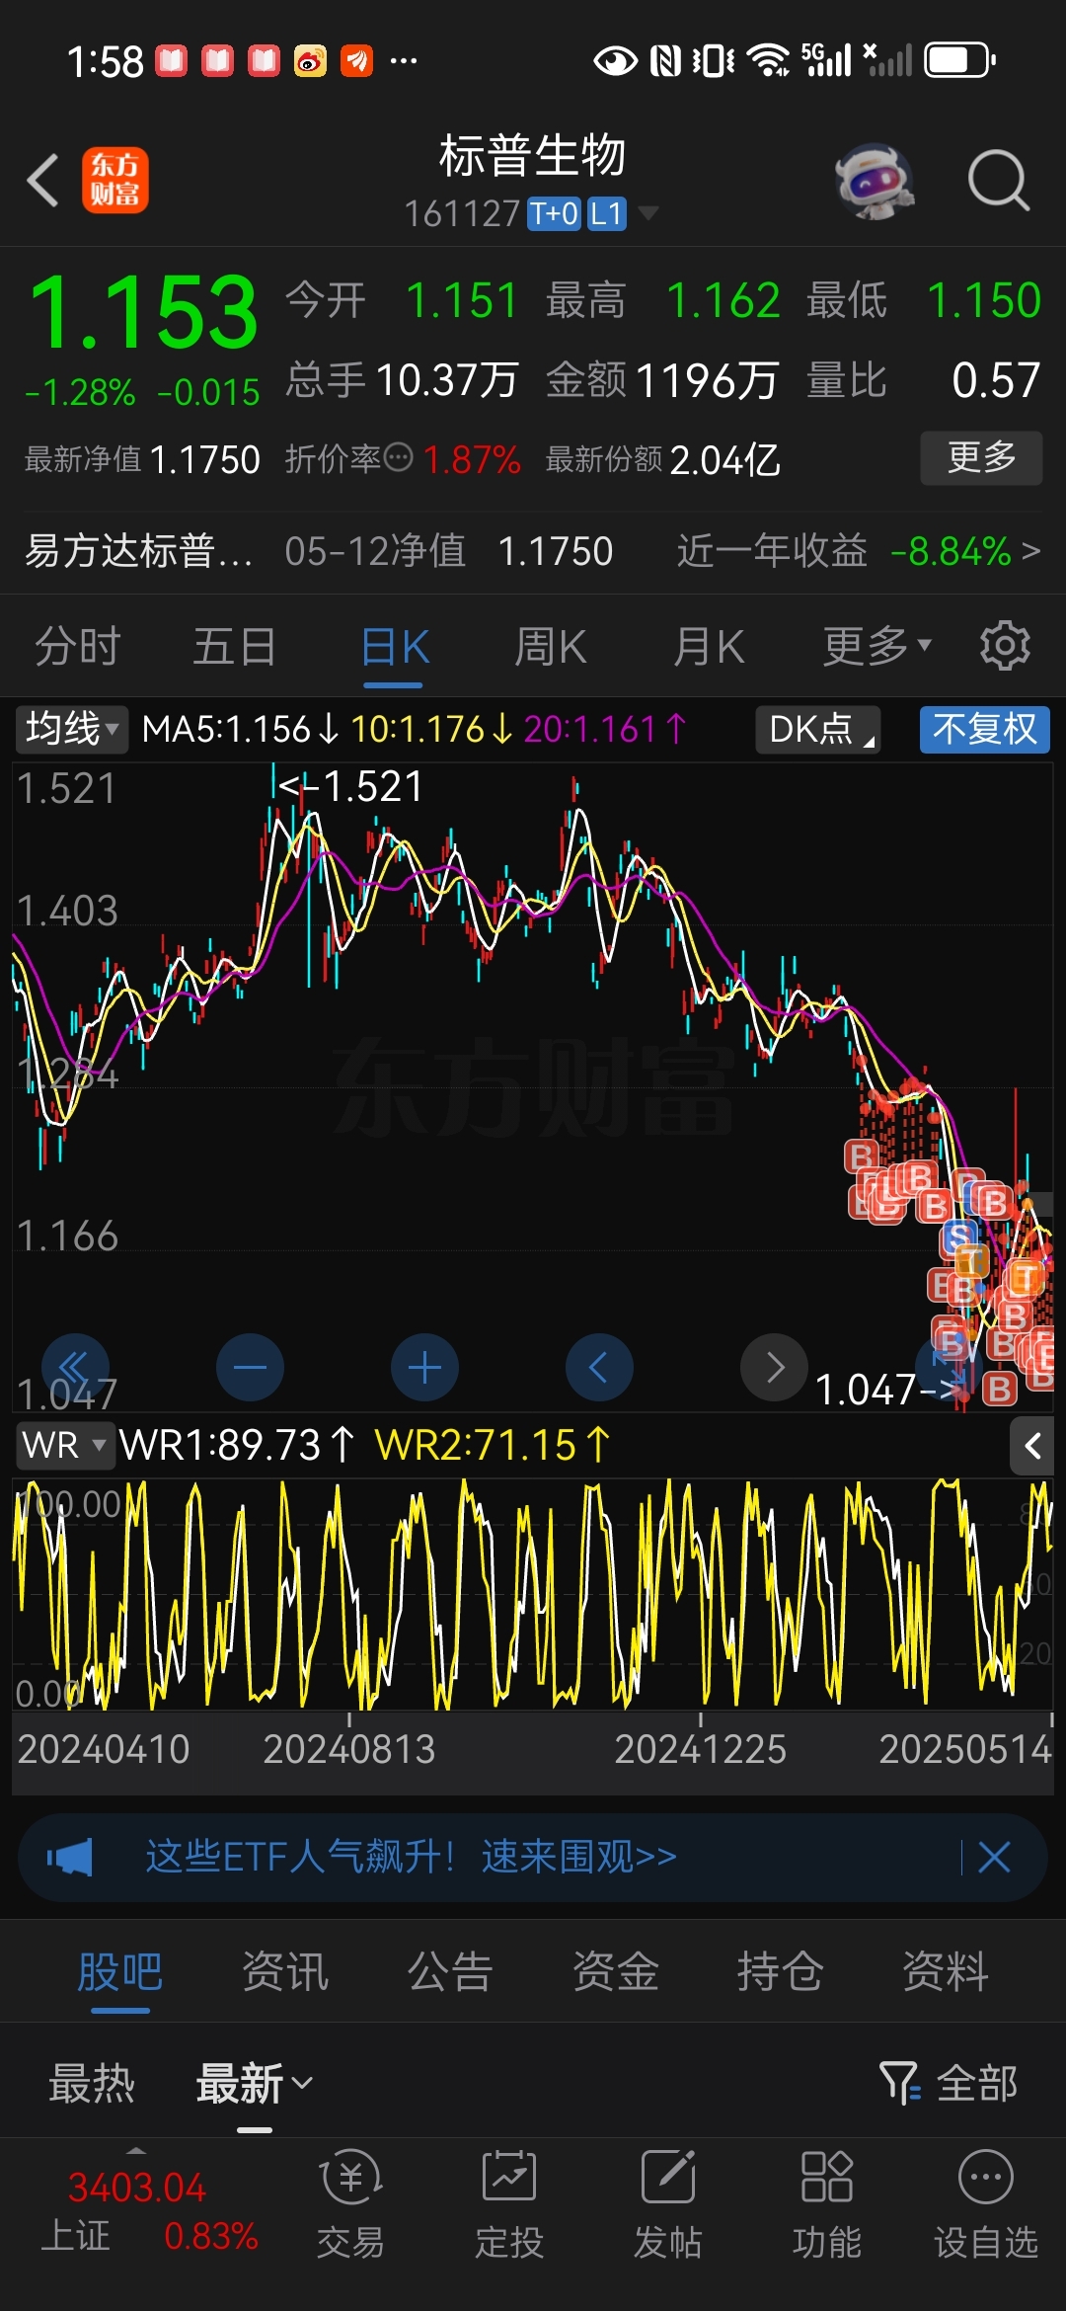The width and height of the screenshot is (1066, 2311).
Task: Expand 更多 chart period dropdown
Action: pyautogui.click(x=877, y=647)
